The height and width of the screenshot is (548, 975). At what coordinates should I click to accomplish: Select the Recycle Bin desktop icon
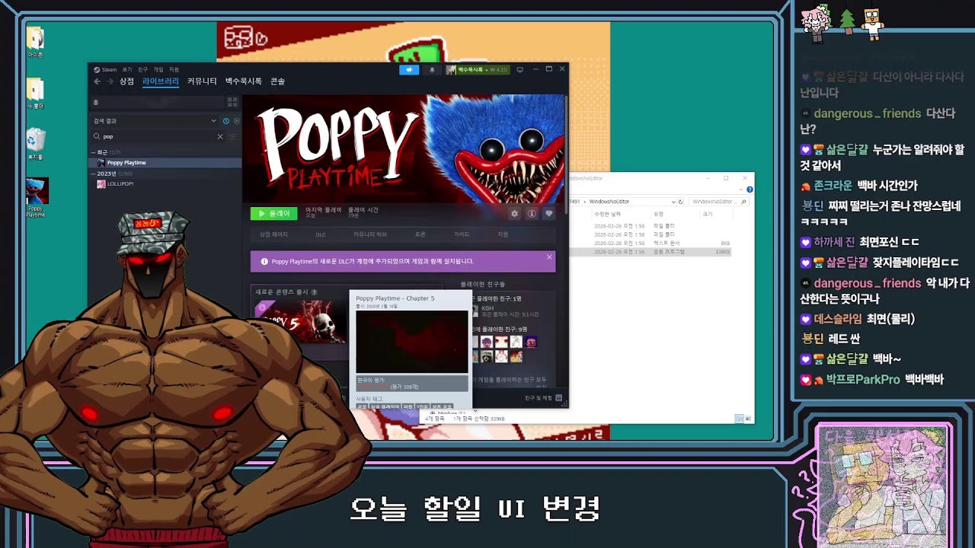[x=36, y=144]
